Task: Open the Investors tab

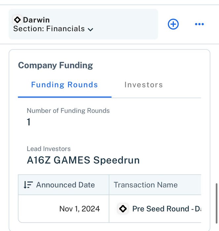Action: tap(143, 85)
